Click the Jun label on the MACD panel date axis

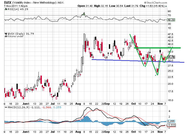25,132
